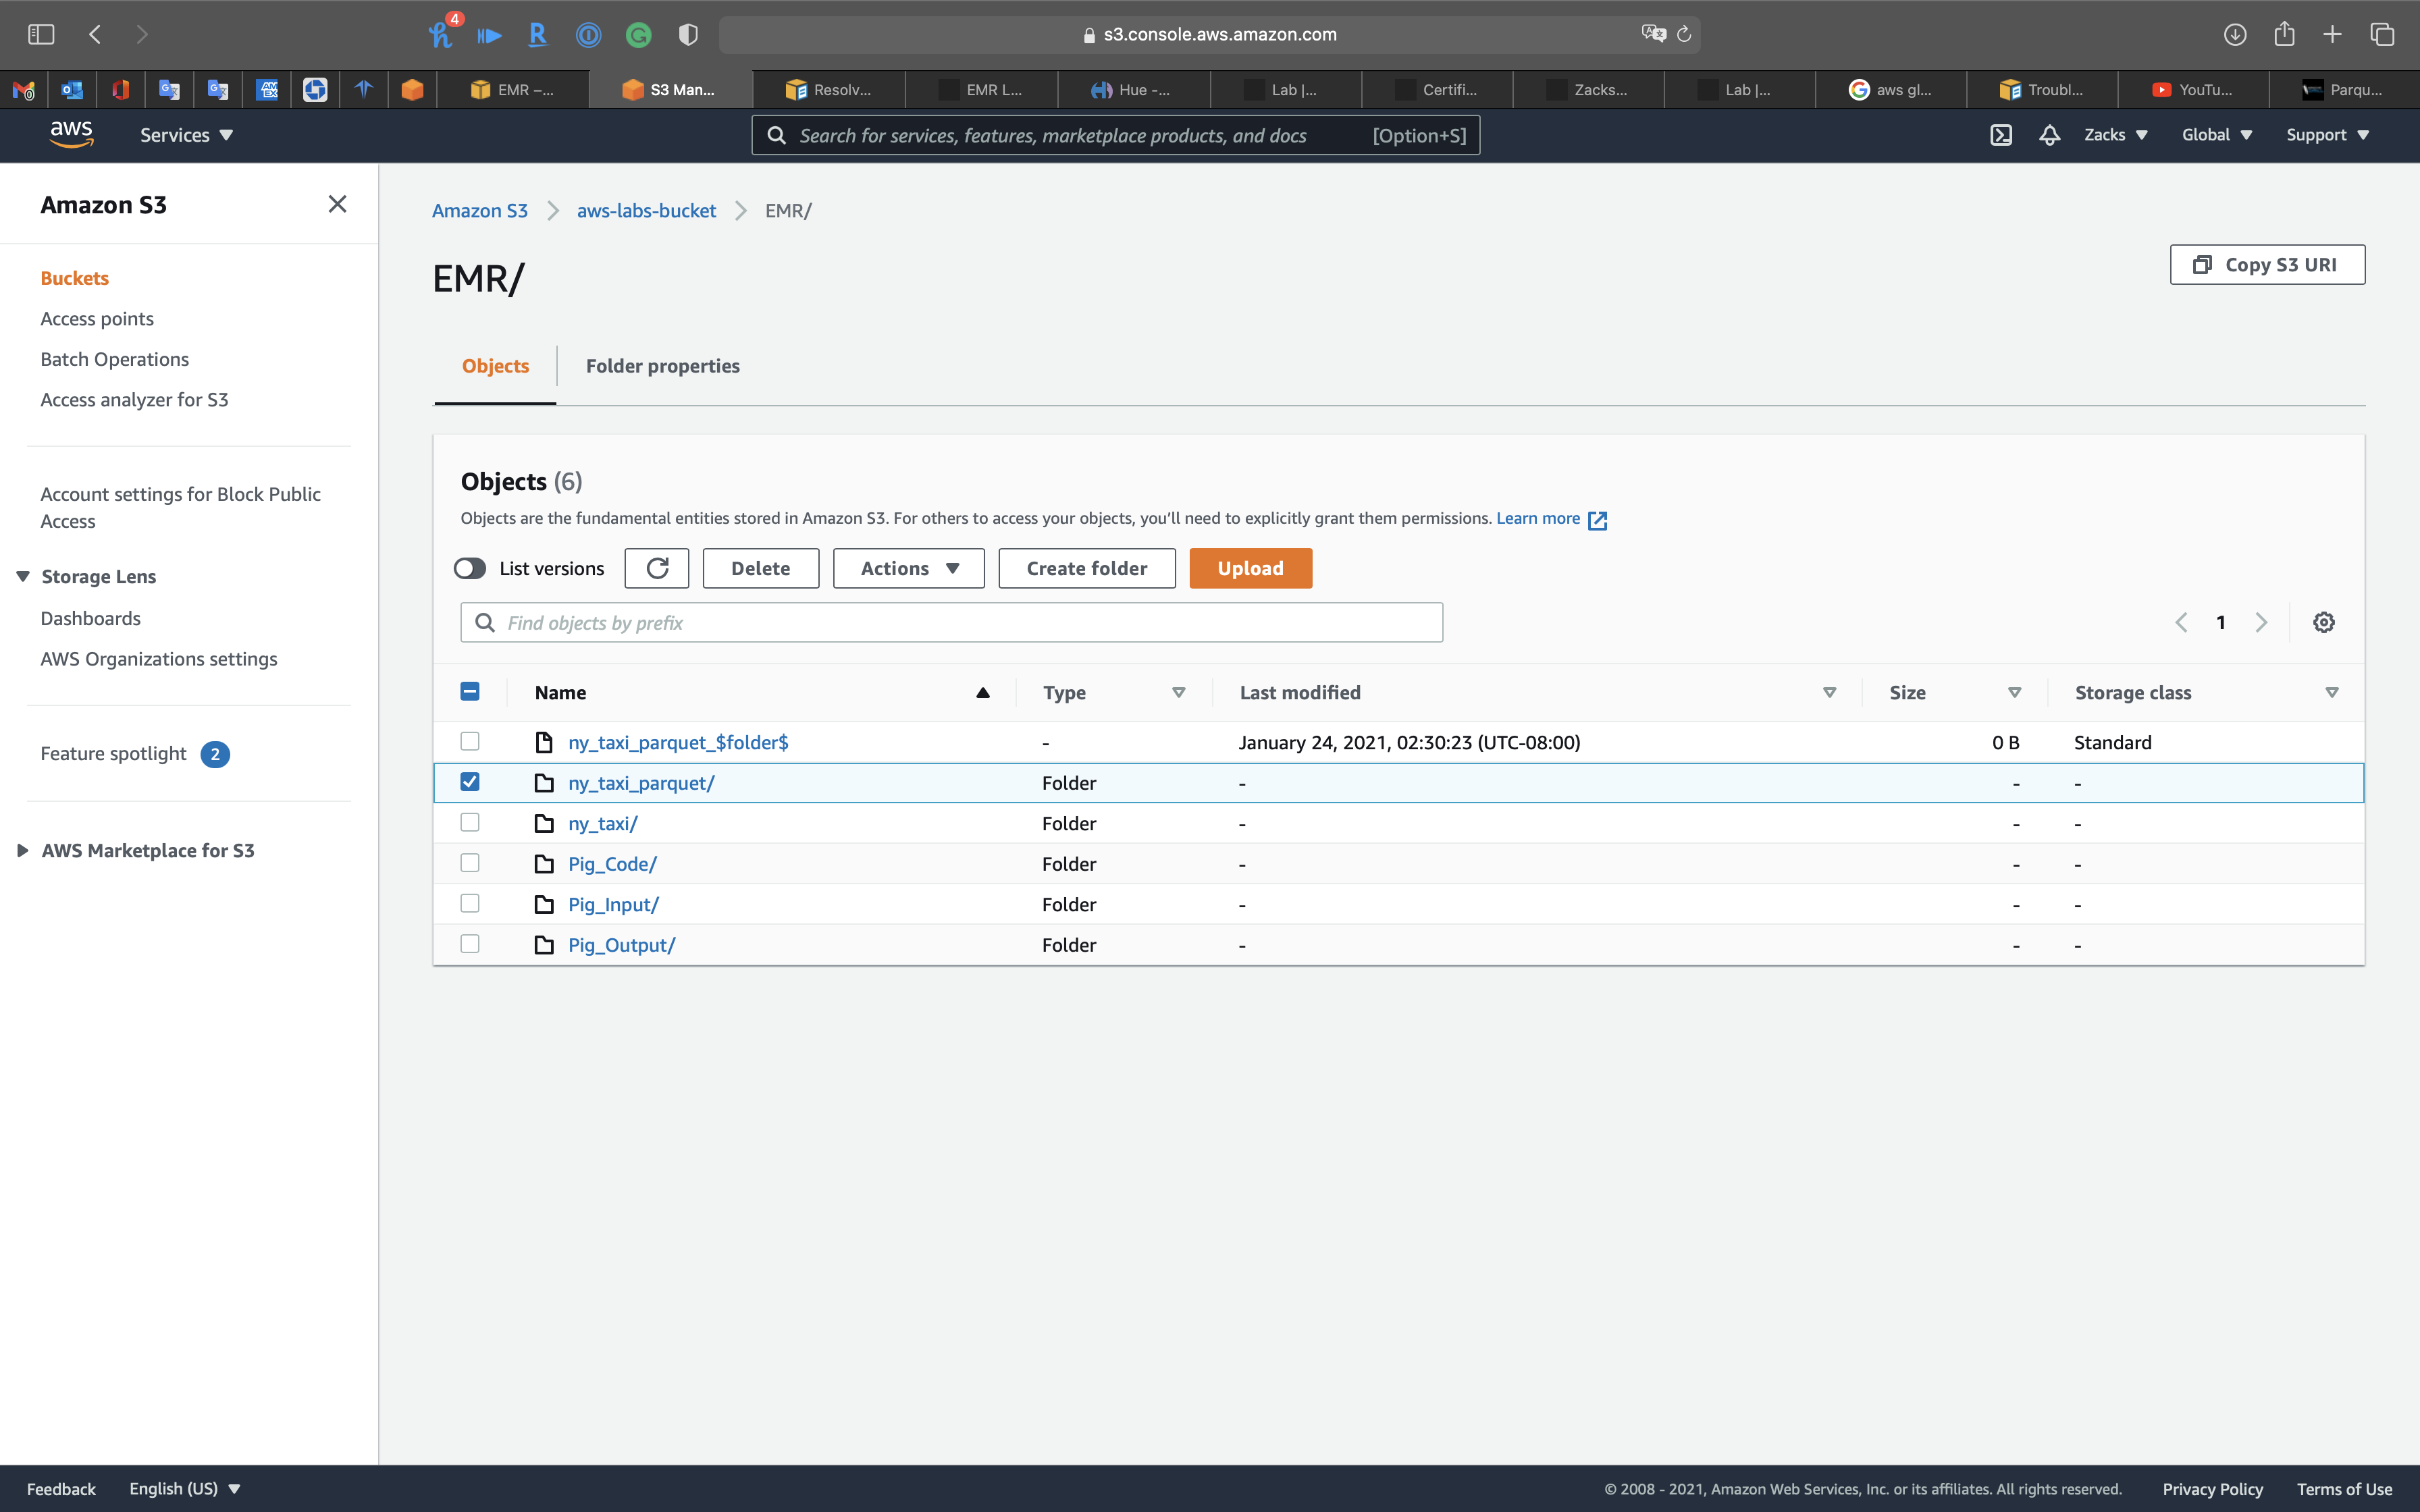Open AWS CloudShell icon

(x=2000, y=135)
